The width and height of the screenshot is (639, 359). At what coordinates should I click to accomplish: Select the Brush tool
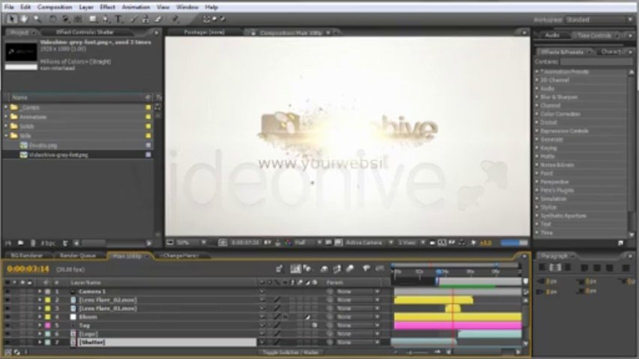pyautogui.click(x=133, y=19)
